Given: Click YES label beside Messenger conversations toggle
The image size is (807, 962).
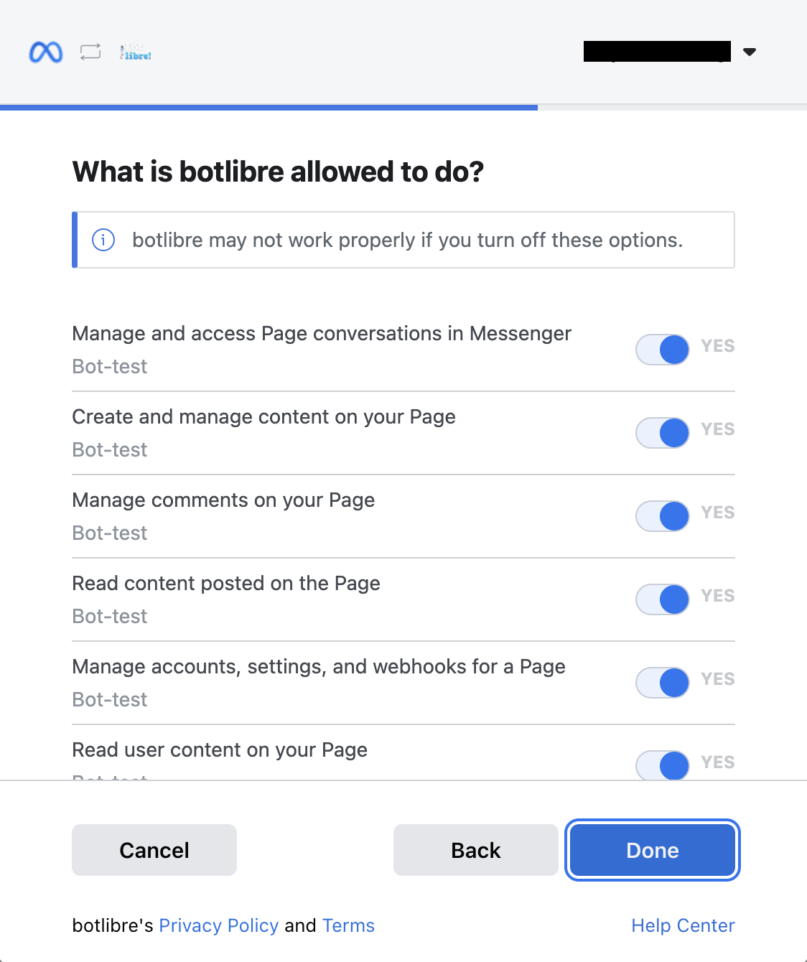Looking at the screenshot, I should click(x=718, y=346).
